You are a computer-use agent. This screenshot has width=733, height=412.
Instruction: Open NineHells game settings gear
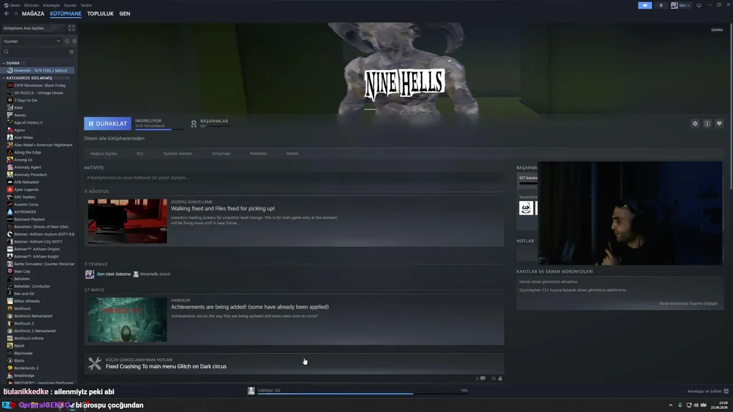(x=695, y=124)
